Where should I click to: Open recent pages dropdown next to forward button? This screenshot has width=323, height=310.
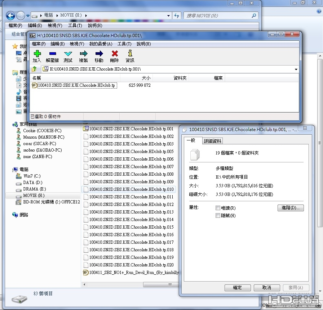click(x=28, y=15)
